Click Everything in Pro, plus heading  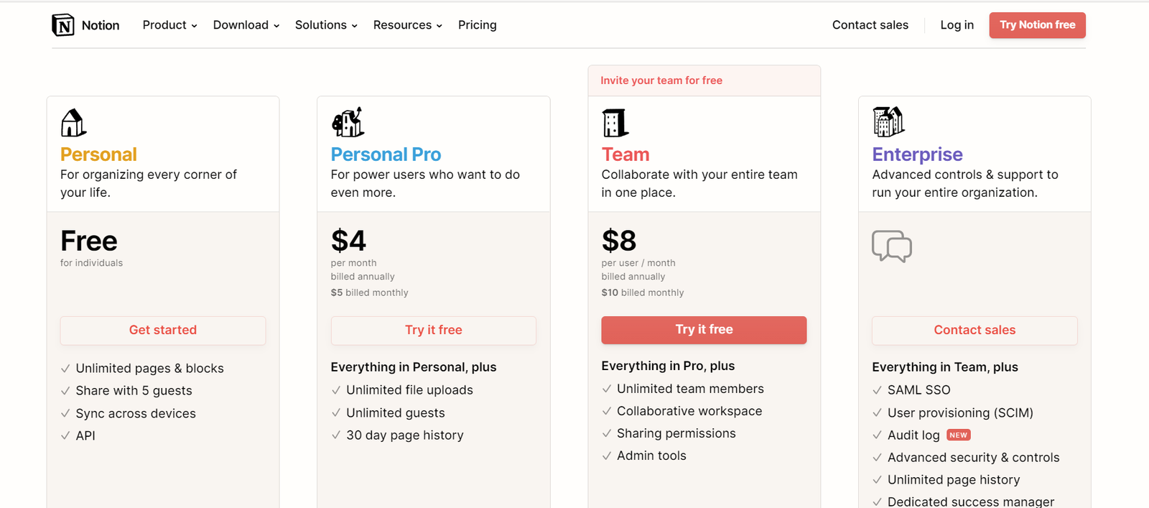point(668,366)
